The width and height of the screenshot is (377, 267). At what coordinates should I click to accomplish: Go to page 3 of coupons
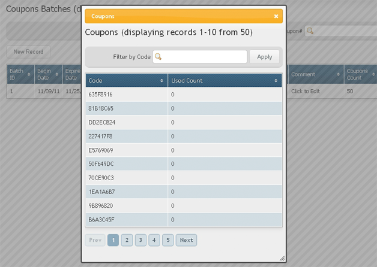pos(140,240)
